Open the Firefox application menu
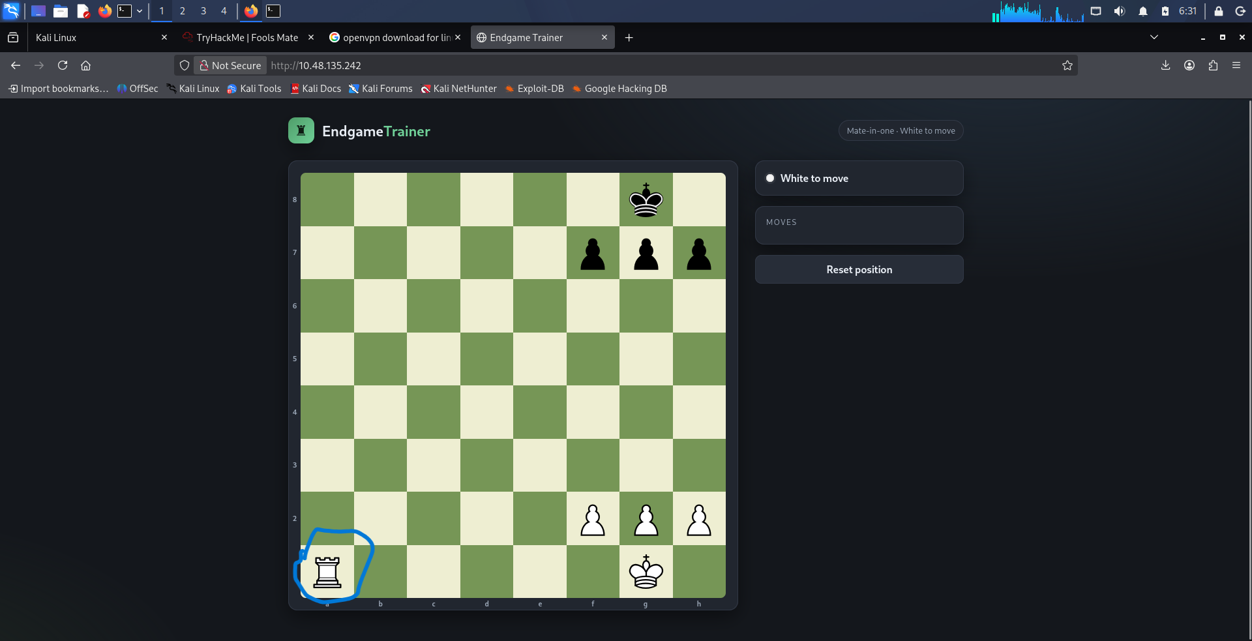This screenshot has height=641, width=1252. pyautogui.click(x=1236, y=65)
